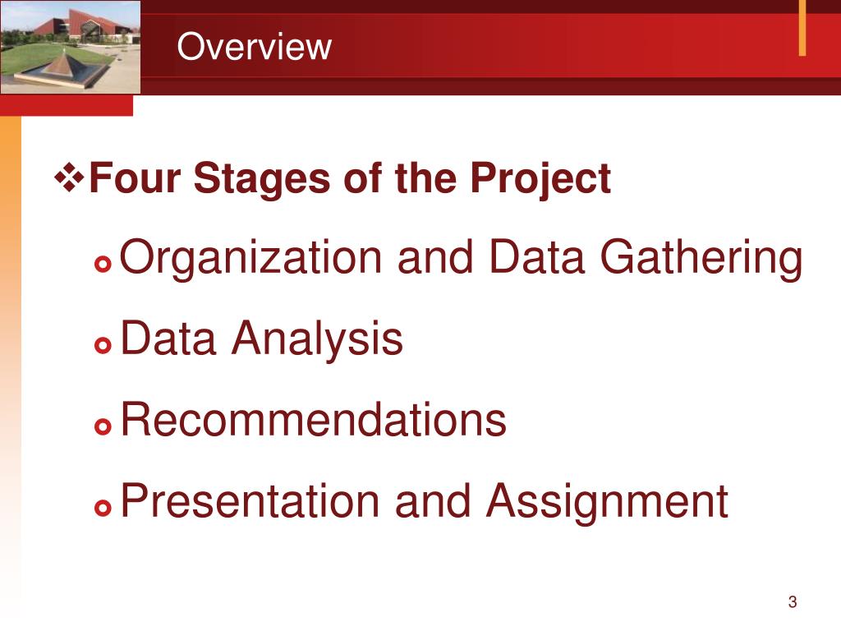Click the campus building photo thumbnail
The height and width of the screenshot is (631, 841).
pyautogui.click(x=71, y=47)
